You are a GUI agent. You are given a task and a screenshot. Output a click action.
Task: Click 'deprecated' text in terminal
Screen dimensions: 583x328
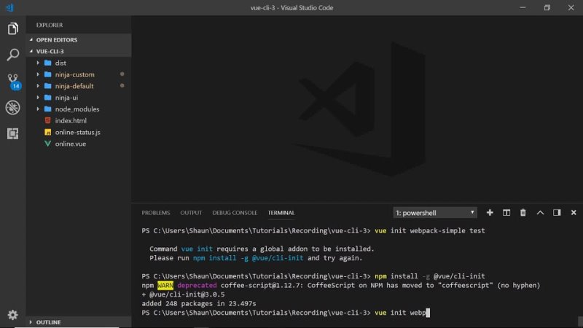point(197,285)
